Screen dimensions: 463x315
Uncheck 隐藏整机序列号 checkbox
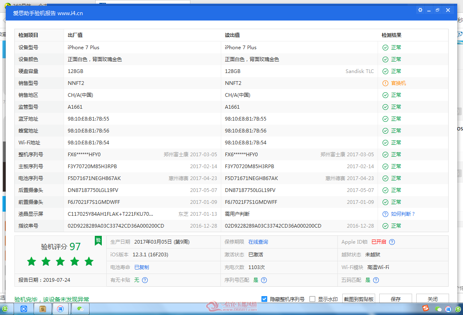click(x=264, y=299)
